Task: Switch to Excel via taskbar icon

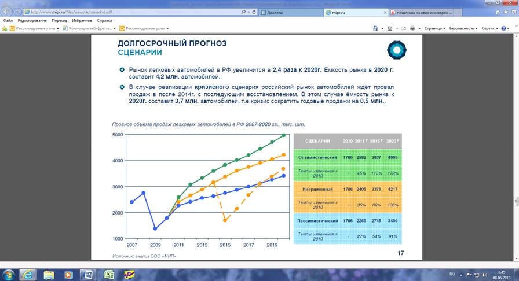Action: pos(109,275)
